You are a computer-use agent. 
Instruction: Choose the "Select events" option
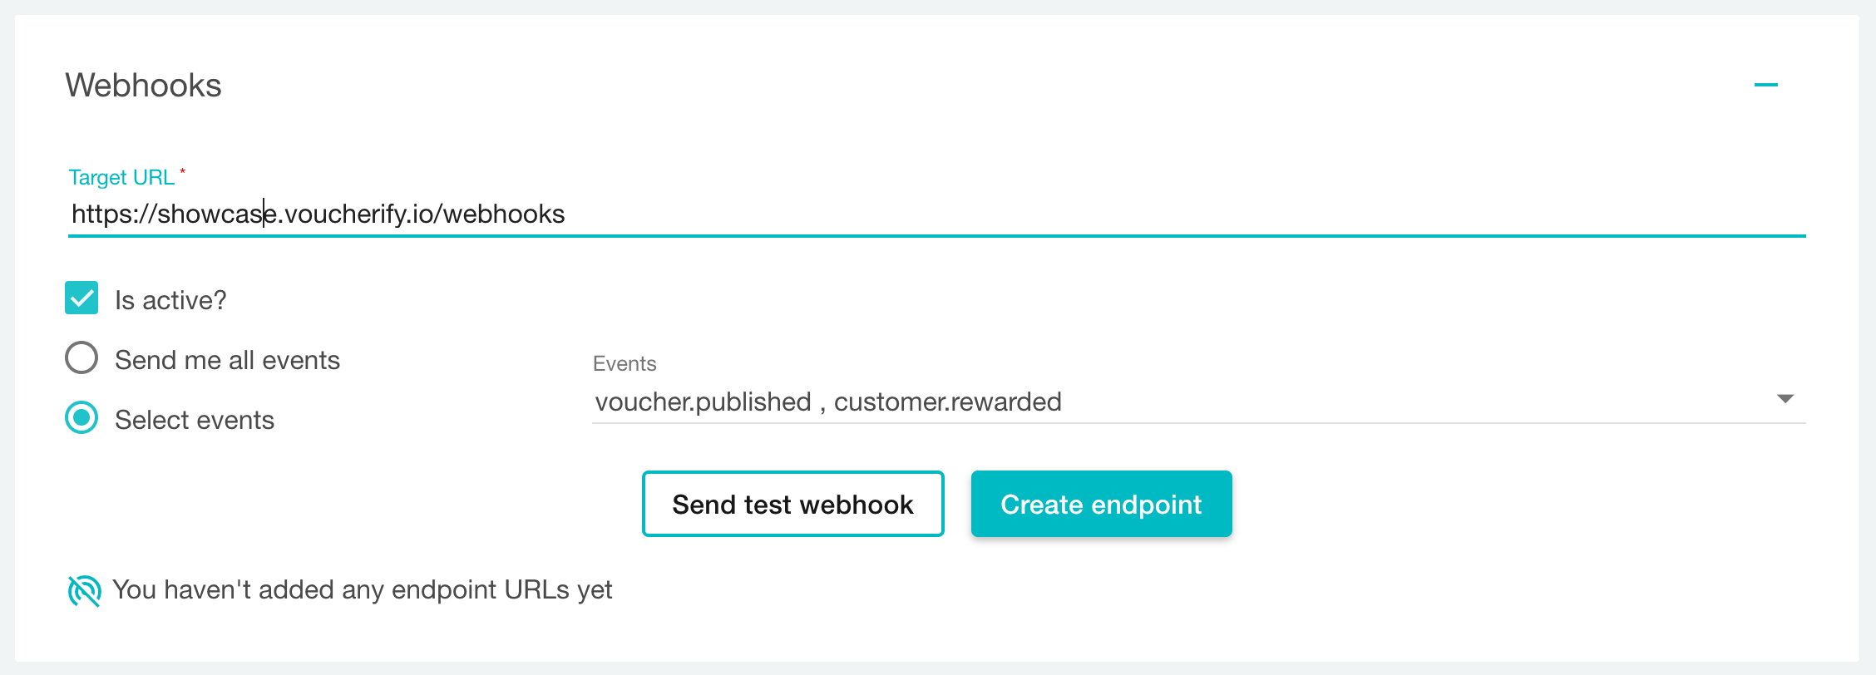click(x=81, y=419)
